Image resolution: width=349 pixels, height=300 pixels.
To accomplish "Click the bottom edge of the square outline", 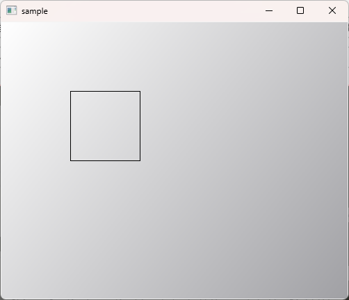I will pyautogui.click(x=105, y=160).
